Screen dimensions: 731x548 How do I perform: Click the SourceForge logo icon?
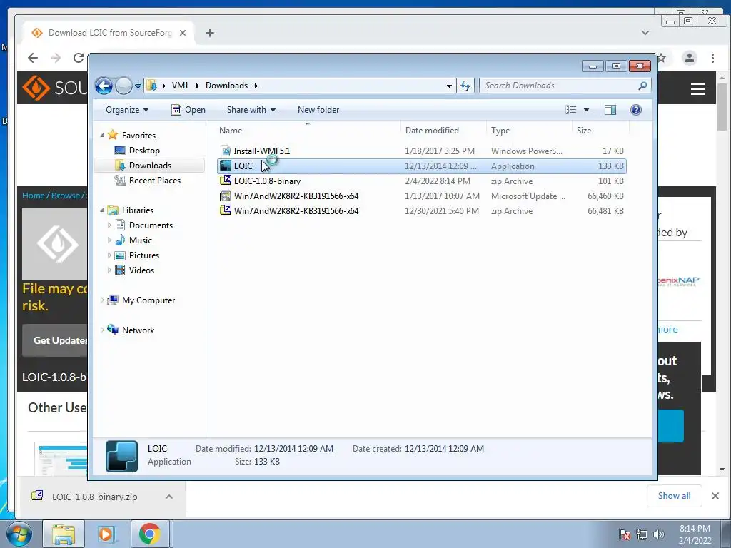36,88
